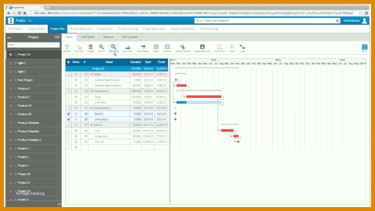Click the Fields toolbar icon
The height and width of the screenshot is (211, 375).
(232, 47)
